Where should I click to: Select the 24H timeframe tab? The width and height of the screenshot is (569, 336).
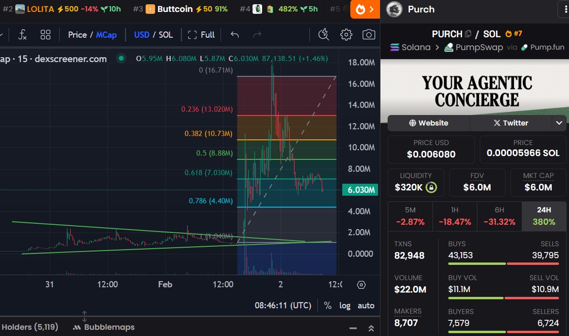[x=544, y=216]
